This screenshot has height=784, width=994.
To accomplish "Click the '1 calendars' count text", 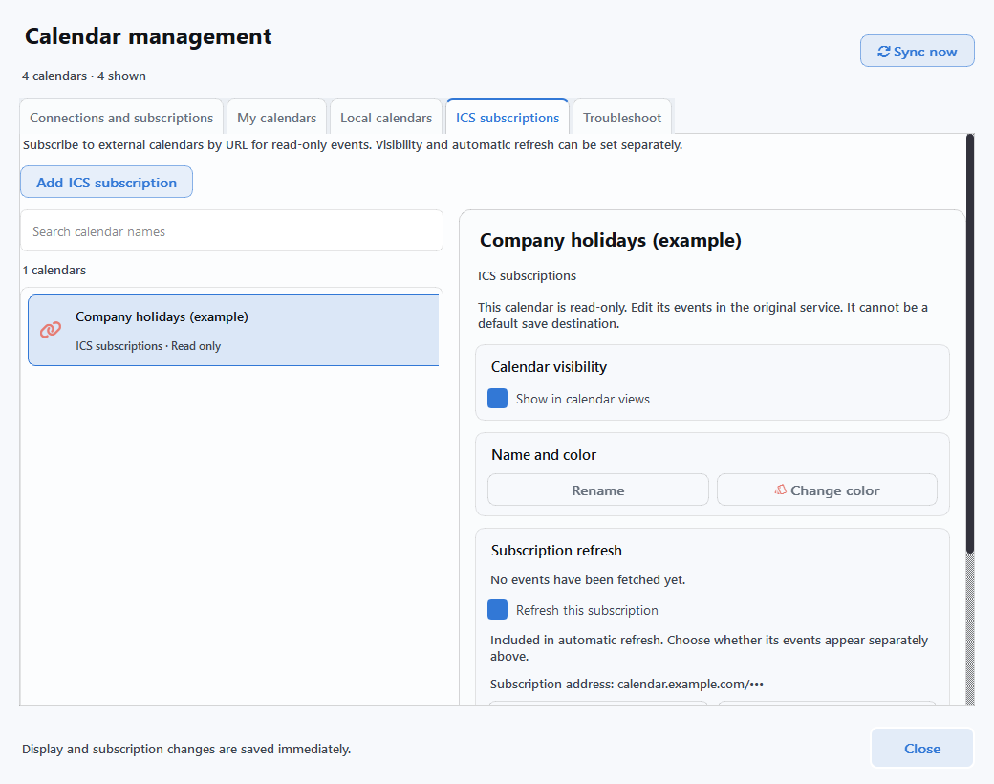I will [54, 270].
